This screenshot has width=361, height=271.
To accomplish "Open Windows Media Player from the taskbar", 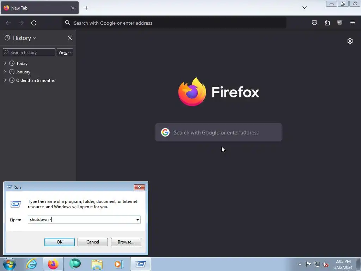I will 118,264.
